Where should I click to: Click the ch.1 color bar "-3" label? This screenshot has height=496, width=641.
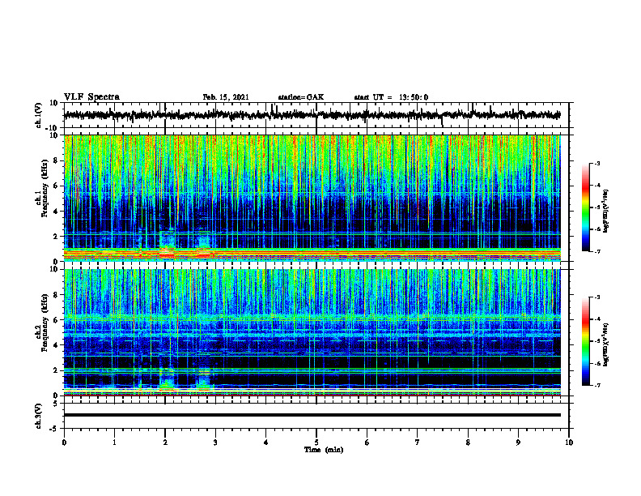pyautogui.click(x=597, y=163)
